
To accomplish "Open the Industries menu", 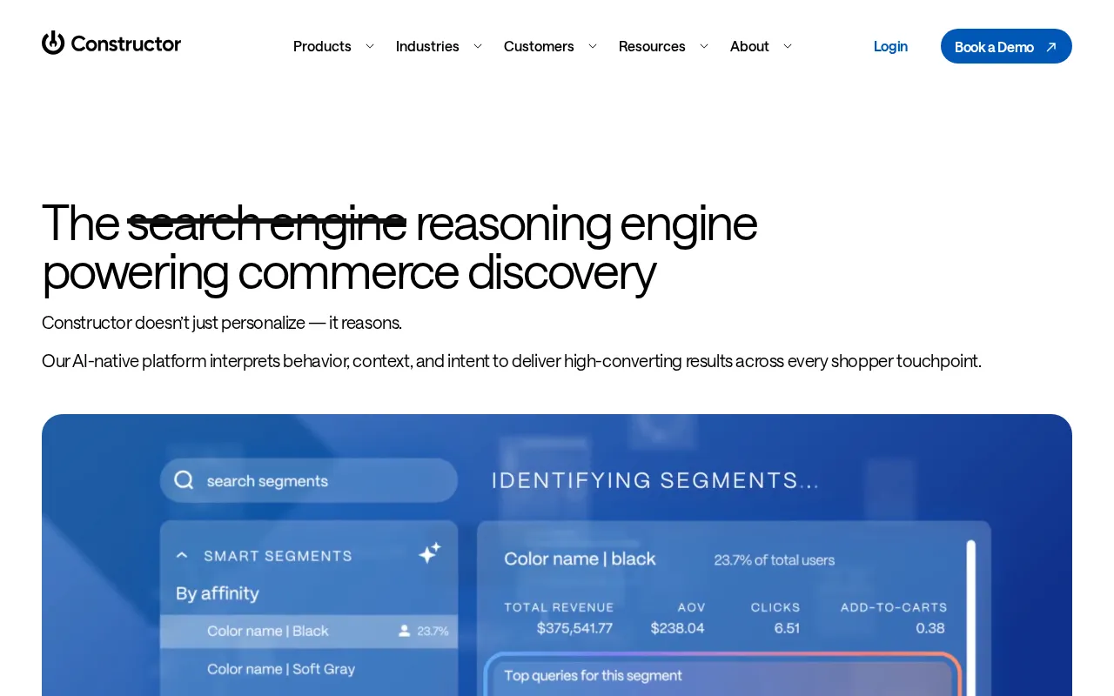I will point(427,46).
